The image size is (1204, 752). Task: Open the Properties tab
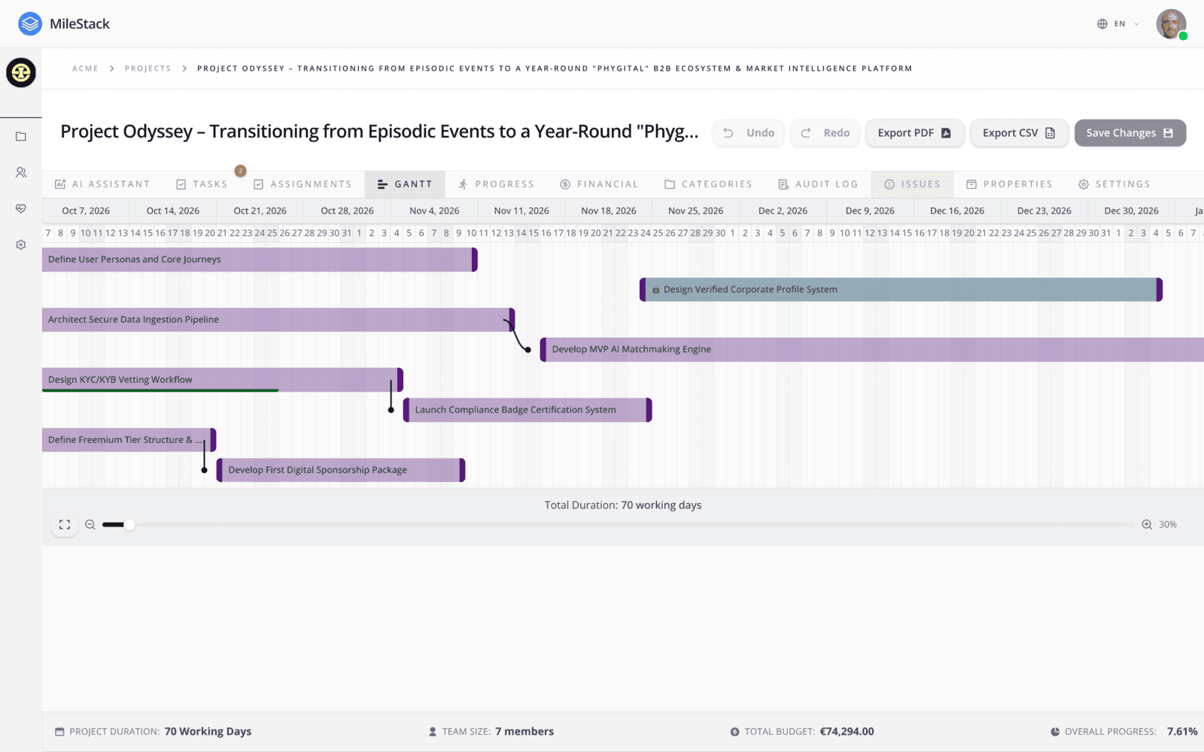1009,184
